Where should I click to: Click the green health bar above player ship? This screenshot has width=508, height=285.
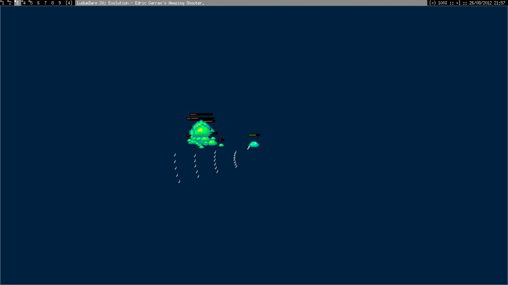pyautogui.click(x=254, y=135)
